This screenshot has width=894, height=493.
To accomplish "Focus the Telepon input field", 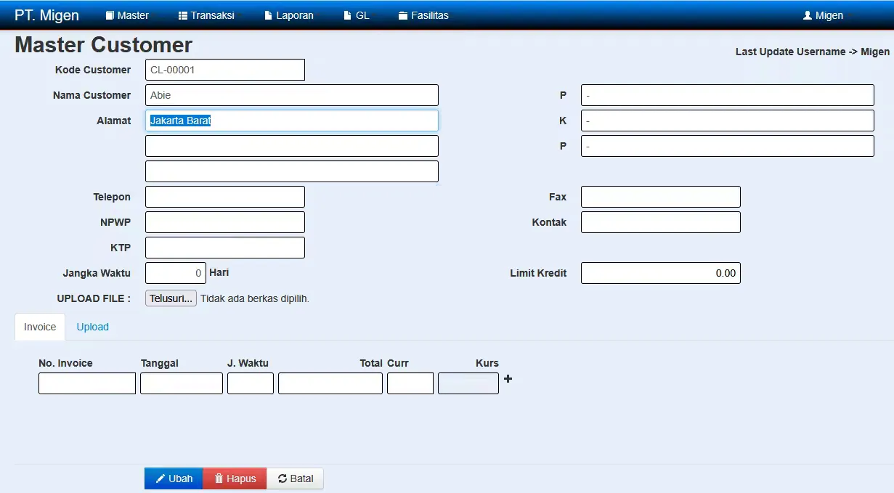I will click(x=225, y=197).
